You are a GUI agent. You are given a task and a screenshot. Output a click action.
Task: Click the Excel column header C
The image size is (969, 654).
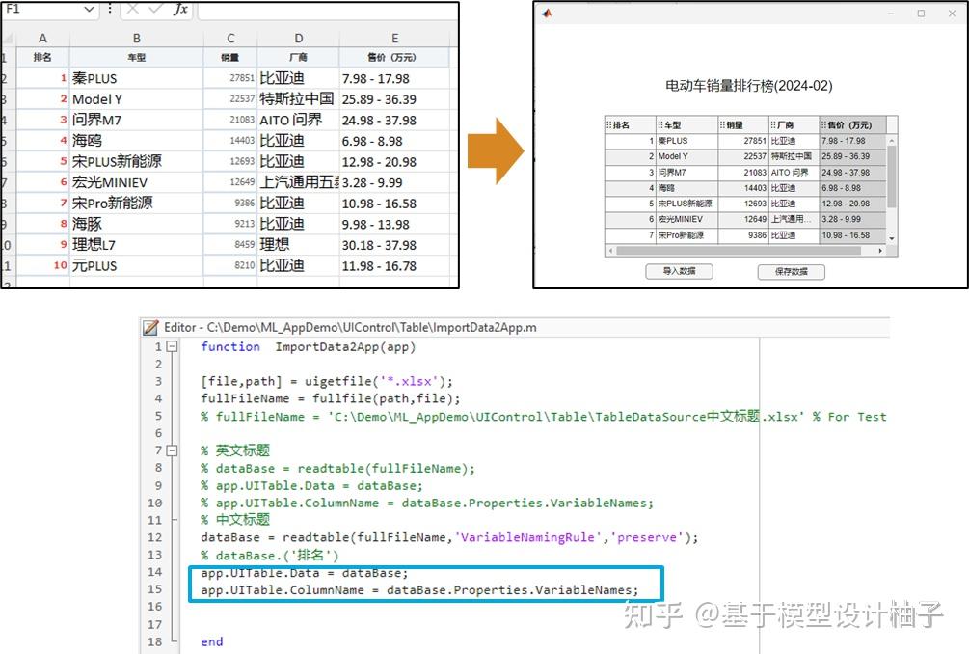230,38
